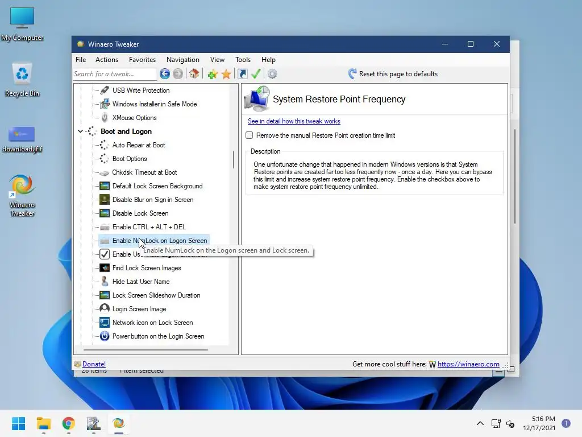Open the Favorites star icon
The height and width of the screenshot is (437, 582).
[x=226, y=74]
